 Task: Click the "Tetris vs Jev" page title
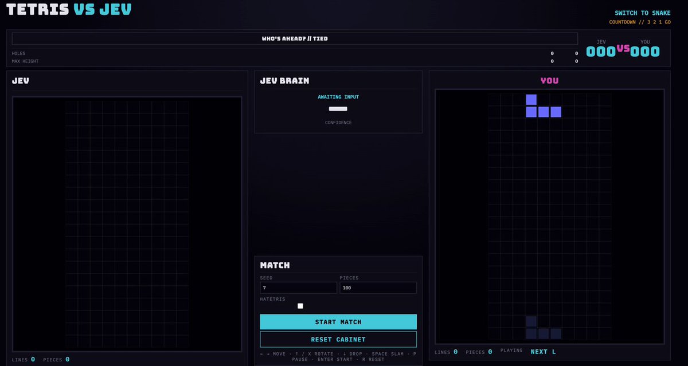tap(69, 10)
